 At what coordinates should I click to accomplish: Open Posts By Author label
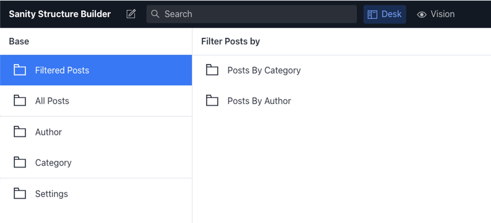point(259,101)
